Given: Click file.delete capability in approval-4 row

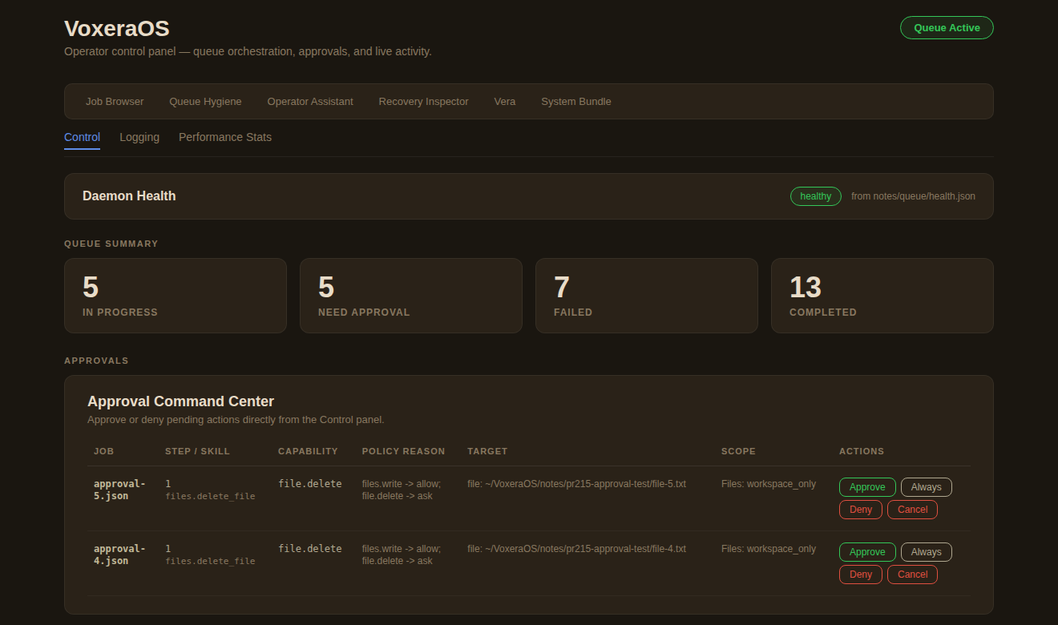Looking at the screenshot, I should pyautogui.click(x=310, y=549).
